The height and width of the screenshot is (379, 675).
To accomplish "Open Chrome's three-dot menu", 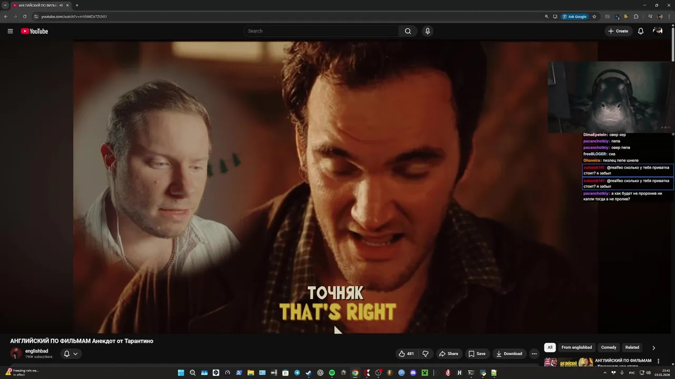I will pyautogui.click(x=669, y=16).
